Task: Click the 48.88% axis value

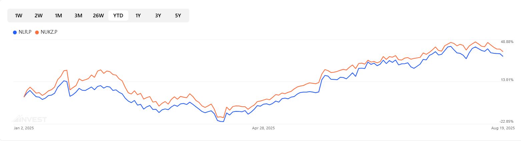Action: (507, 42)
